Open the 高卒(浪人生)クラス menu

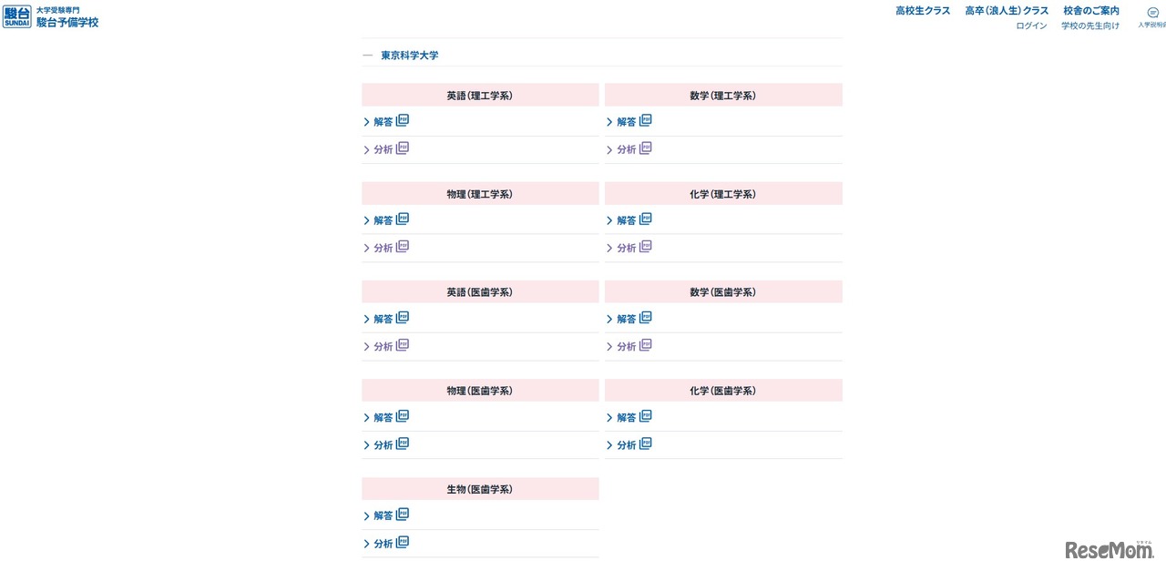1007,11
